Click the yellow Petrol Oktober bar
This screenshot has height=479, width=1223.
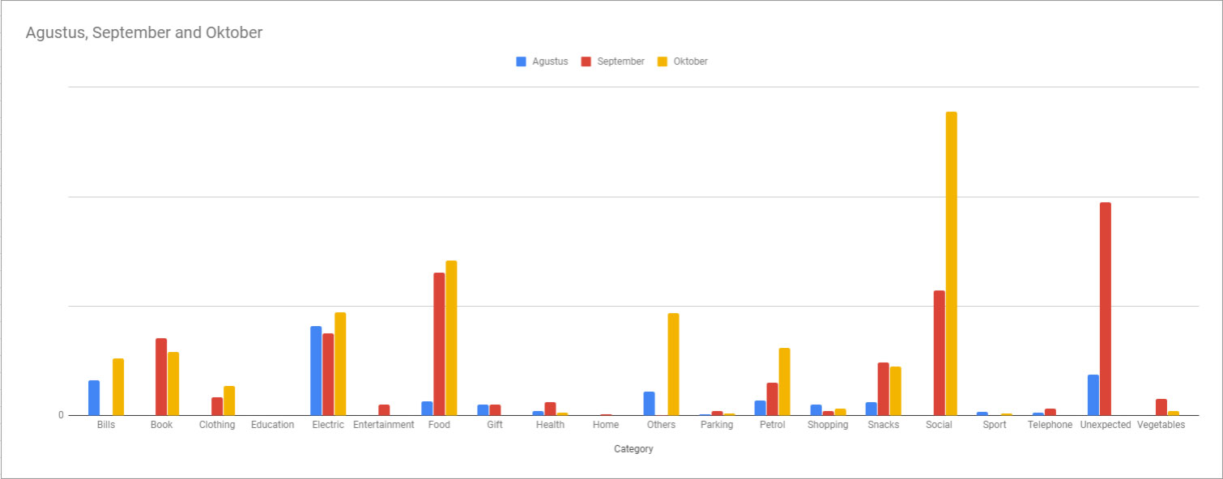[784, 381]
